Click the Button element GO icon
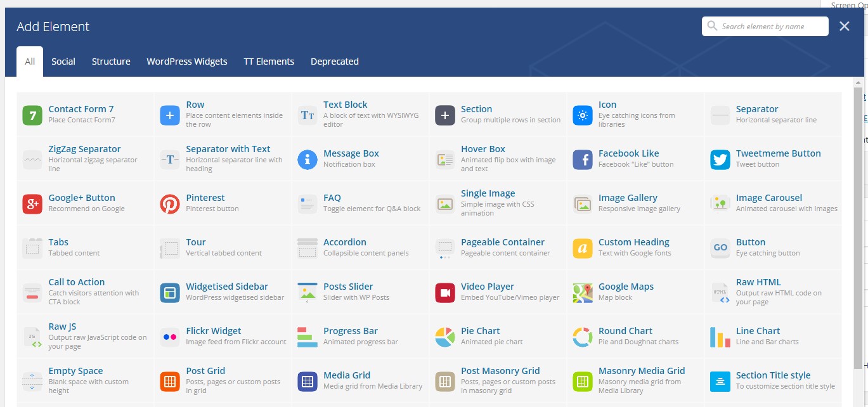 click(720, 249)
